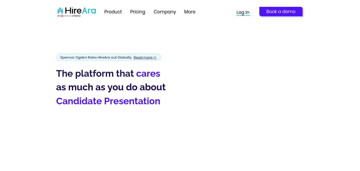
Task: Expand the More menu
Action: point(190,12)
